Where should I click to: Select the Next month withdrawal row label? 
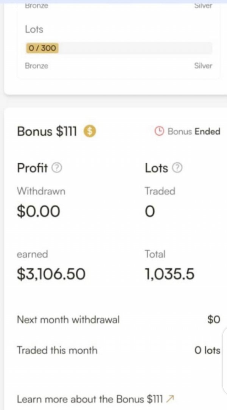(68, 319)
